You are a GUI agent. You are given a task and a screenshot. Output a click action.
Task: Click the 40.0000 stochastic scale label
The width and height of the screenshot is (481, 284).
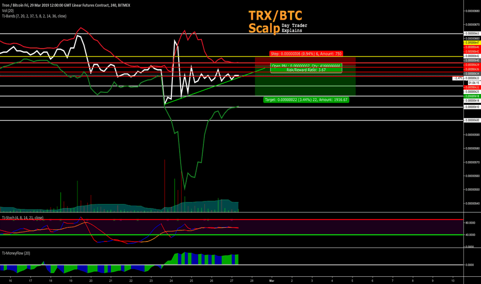click(x=470, y=235)
